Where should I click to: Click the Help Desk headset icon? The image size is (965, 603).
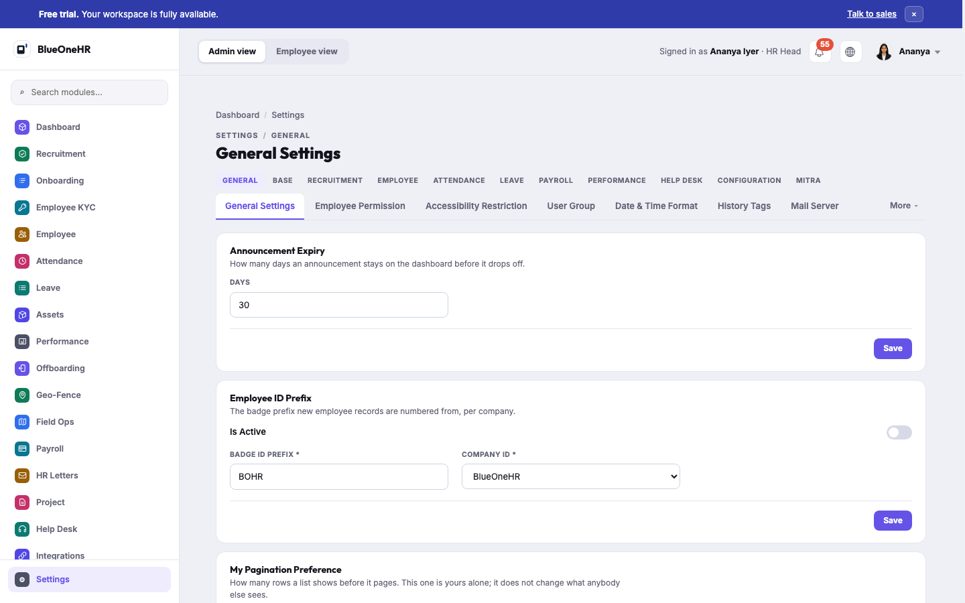(x=22, y=529)
